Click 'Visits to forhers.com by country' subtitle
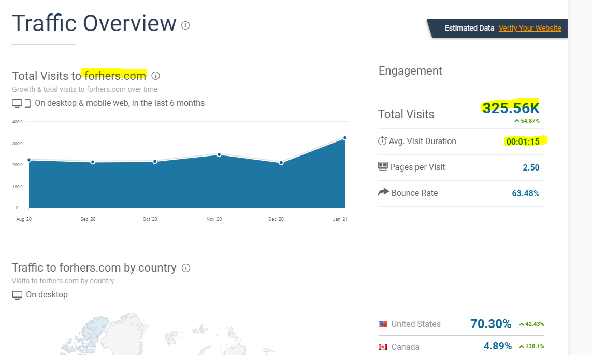This screenshot has height=355, width=592. (63, 281)
